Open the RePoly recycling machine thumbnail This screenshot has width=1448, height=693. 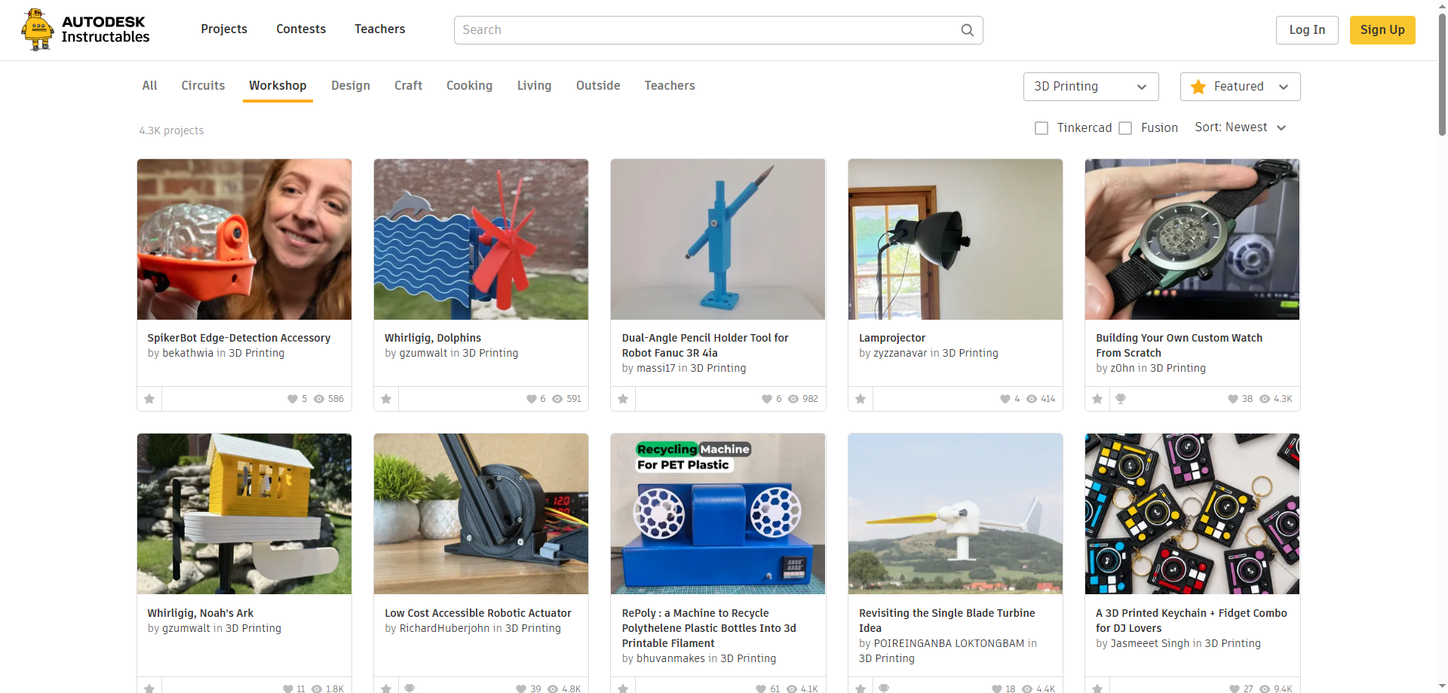(x=718, y=514)
